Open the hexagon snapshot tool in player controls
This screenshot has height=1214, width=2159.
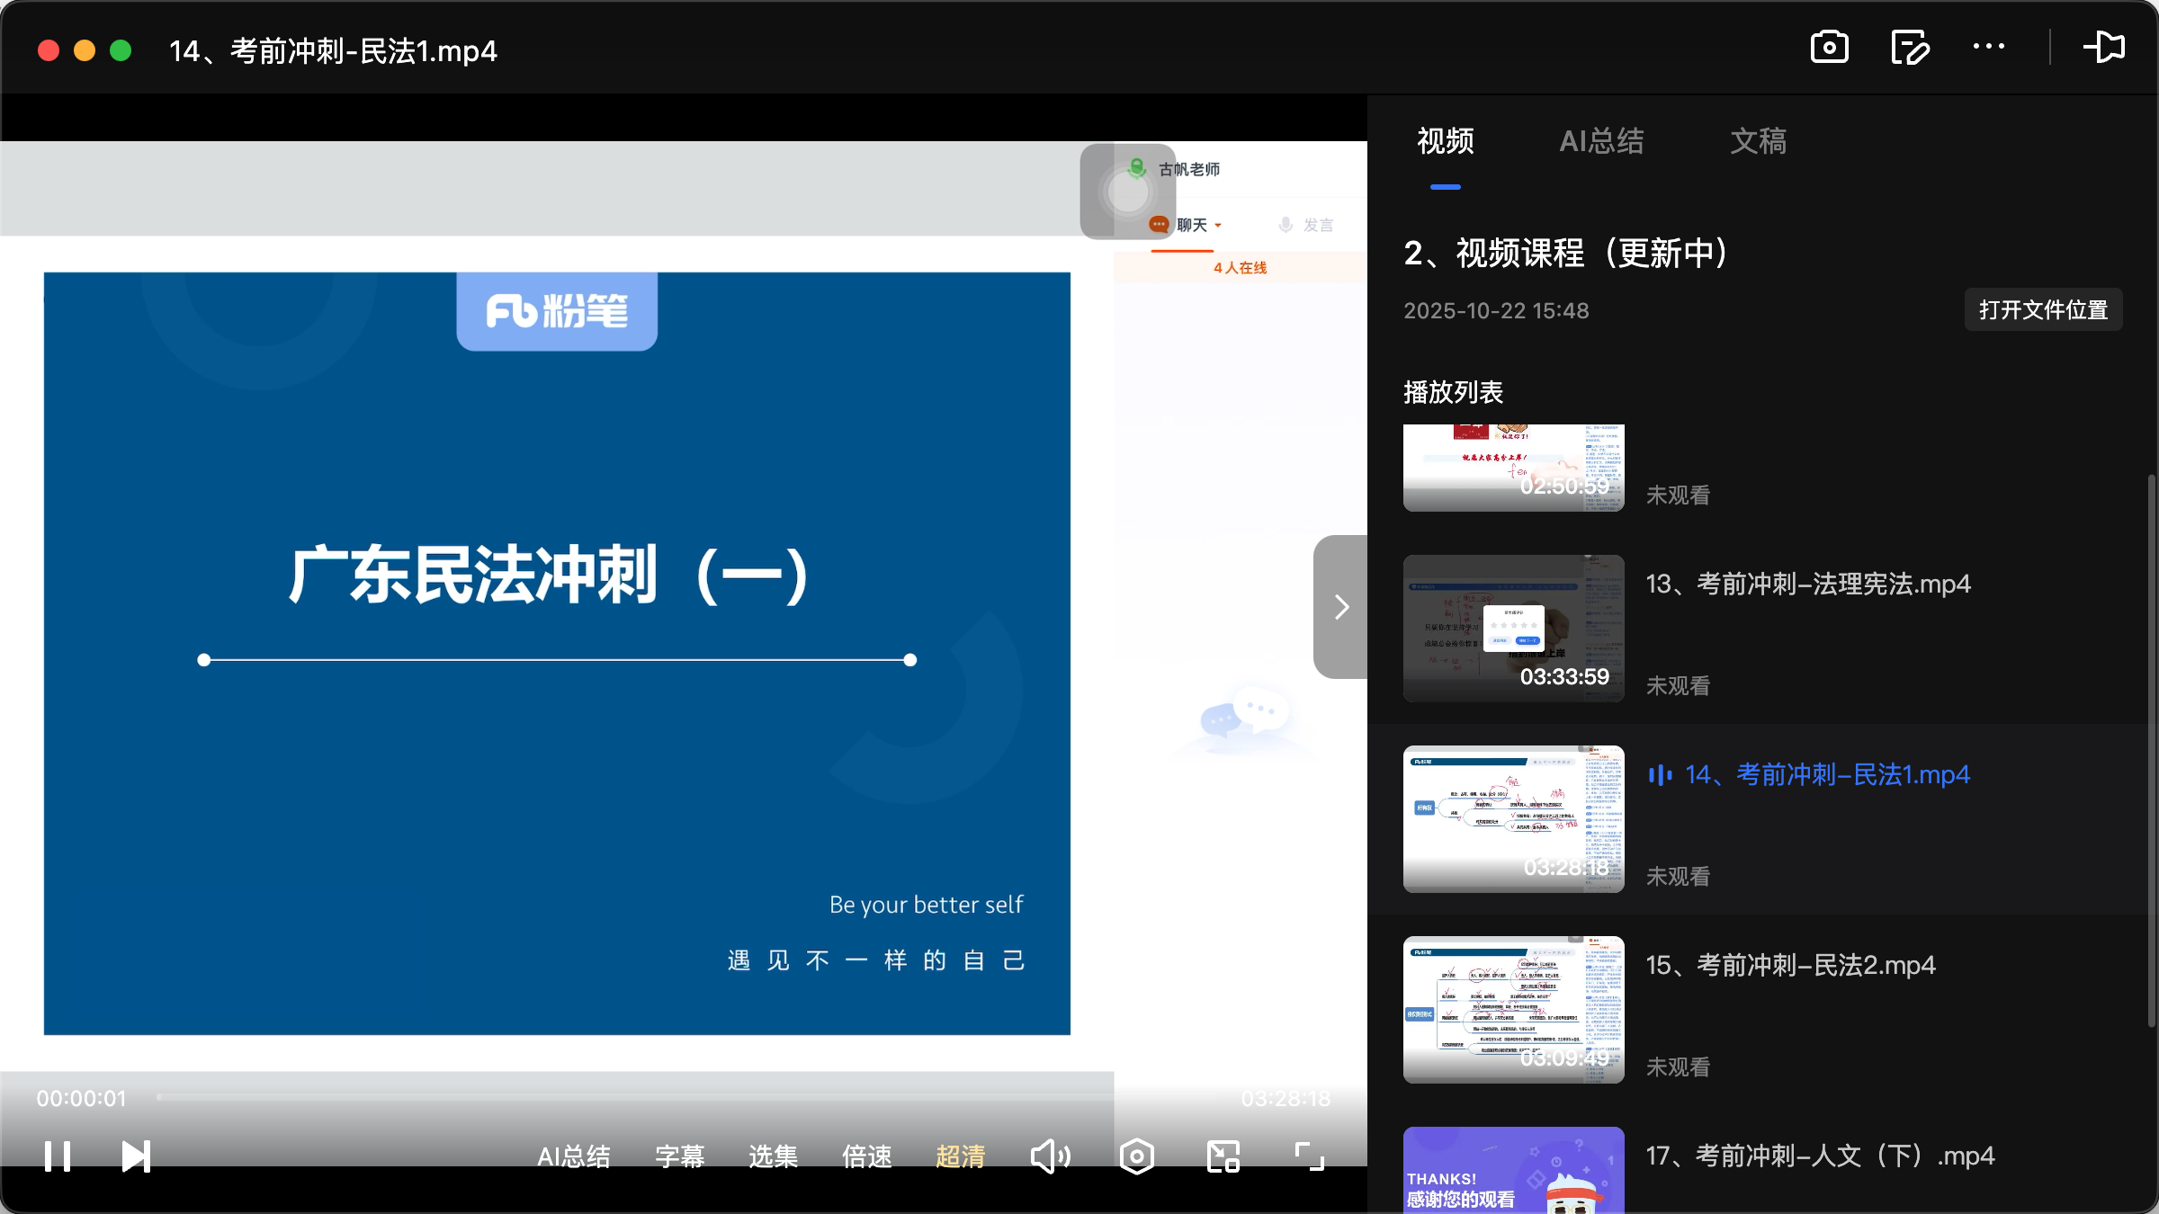[1136, 1156]
